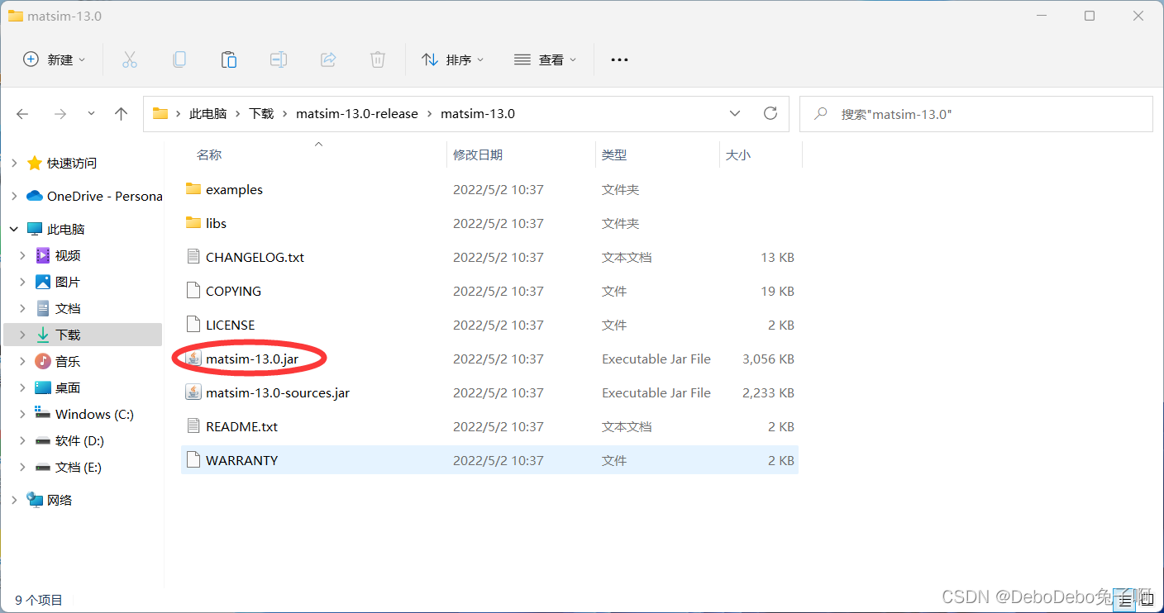
Task: Sort by Name (名称) column header
Action: (209, 154)
